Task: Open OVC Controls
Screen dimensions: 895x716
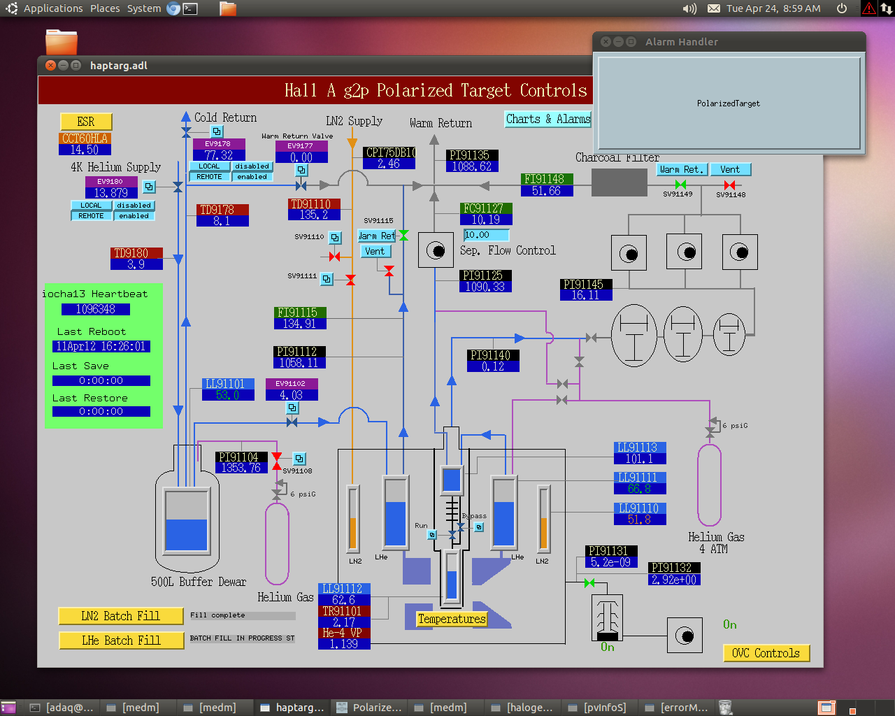Action: (766, 653)
